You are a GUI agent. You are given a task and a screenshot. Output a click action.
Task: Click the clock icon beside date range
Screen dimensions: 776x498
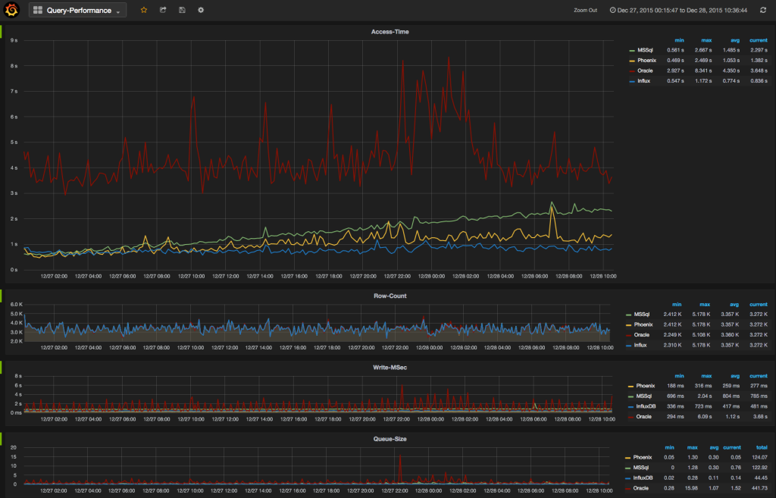point(612,10)
